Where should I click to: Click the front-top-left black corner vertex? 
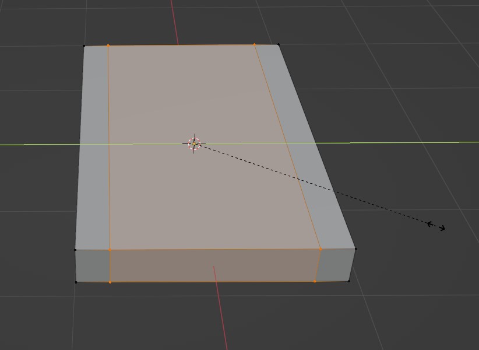[75, 250]
